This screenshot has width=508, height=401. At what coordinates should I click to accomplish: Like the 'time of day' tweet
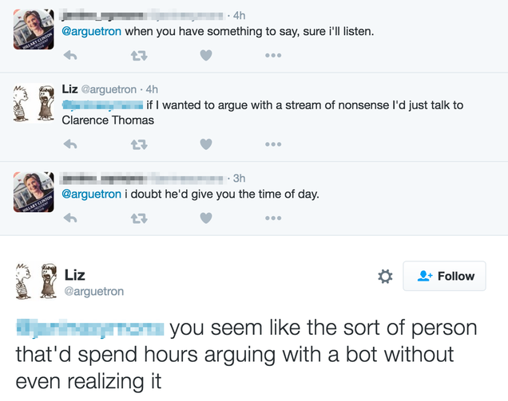click(206, 218)
